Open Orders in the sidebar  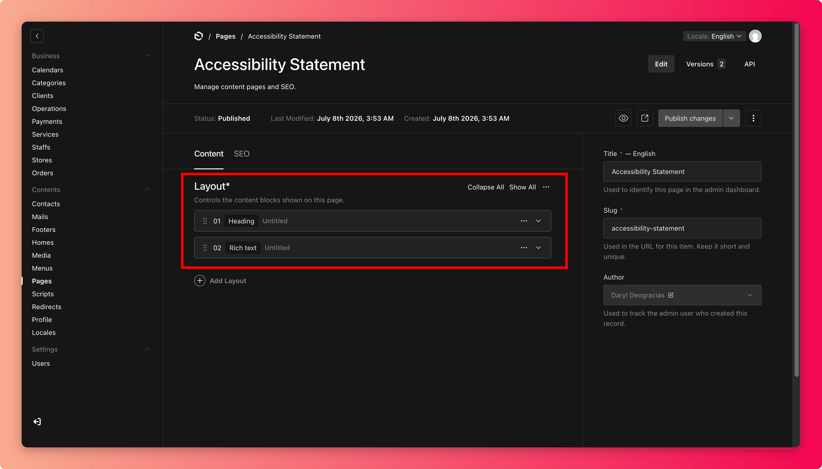click(42, 173)
